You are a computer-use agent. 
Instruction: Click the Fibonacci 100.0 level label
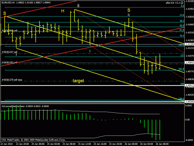[181, 45]
